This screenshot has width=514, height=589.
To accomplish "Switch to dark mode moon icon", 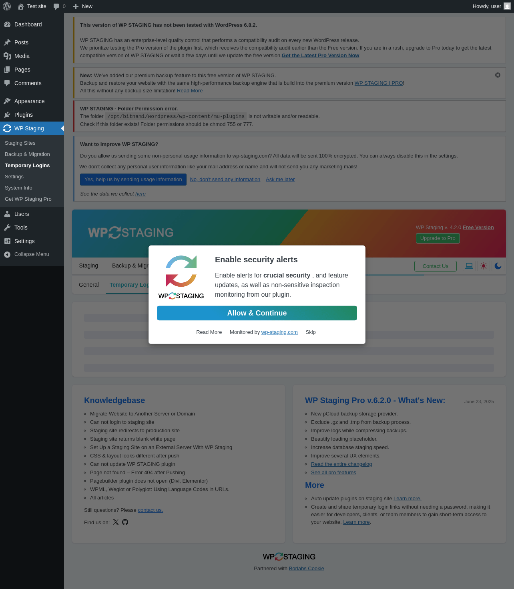I will [498, 266].
